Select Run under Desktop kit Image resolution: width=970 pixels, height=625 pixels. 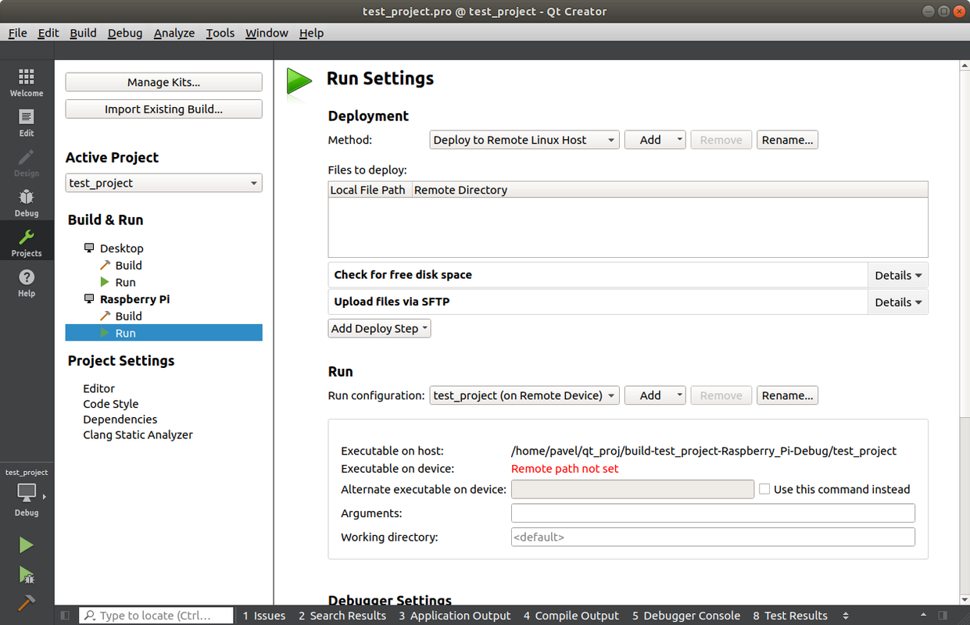pyautogui.click(x=125, y=283)
